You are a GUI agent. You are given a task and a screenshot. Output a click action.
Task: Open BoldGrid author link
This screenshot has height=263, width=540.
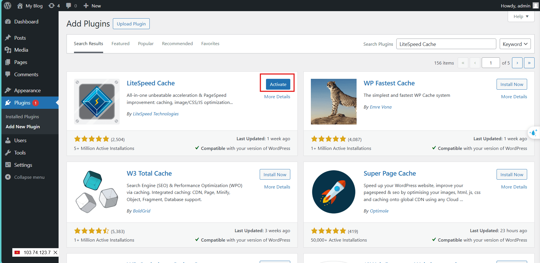141,211
